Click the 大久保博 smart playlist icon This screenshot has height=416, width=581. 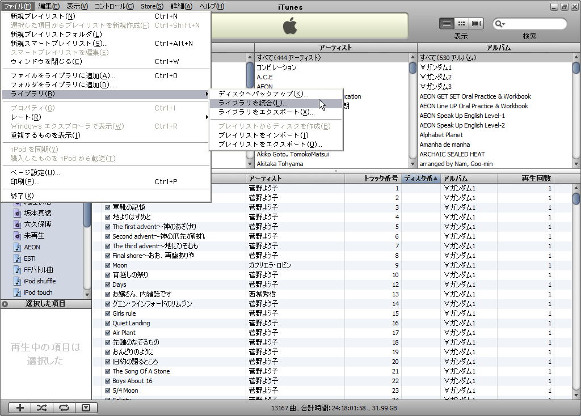coord(18,224)
